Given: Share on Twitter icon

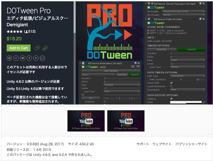Looking at the screenshot, I should coord(23,58).
